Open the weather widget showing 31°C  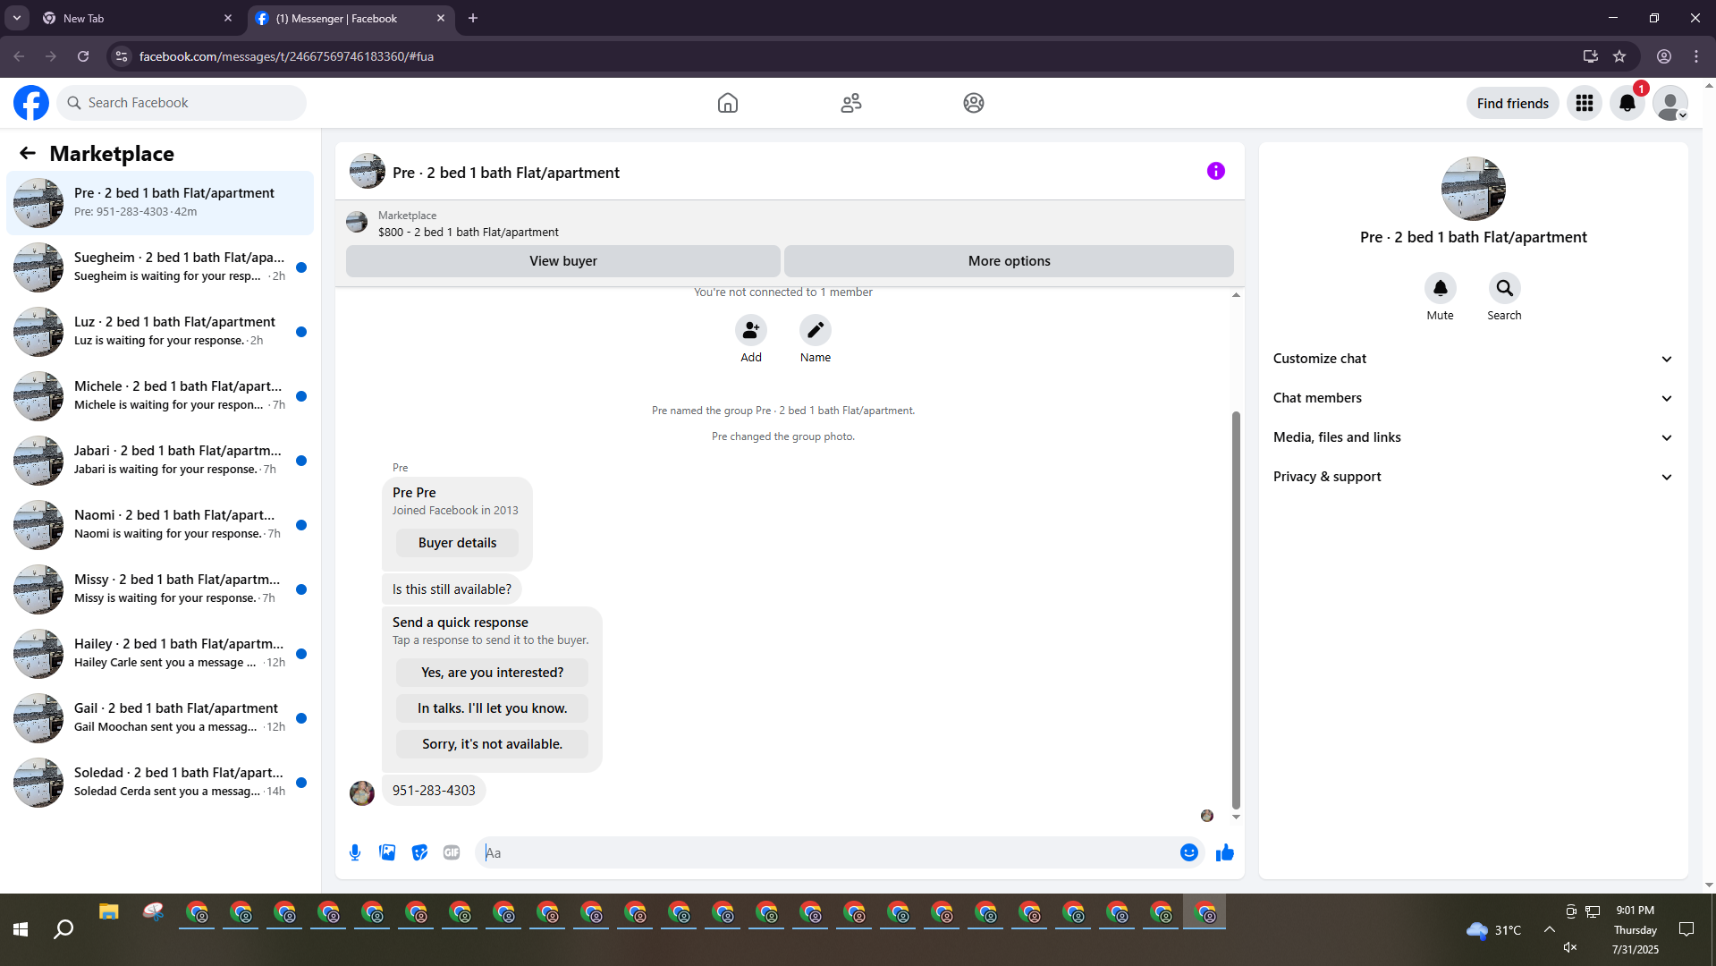(x=1493, y=930)
